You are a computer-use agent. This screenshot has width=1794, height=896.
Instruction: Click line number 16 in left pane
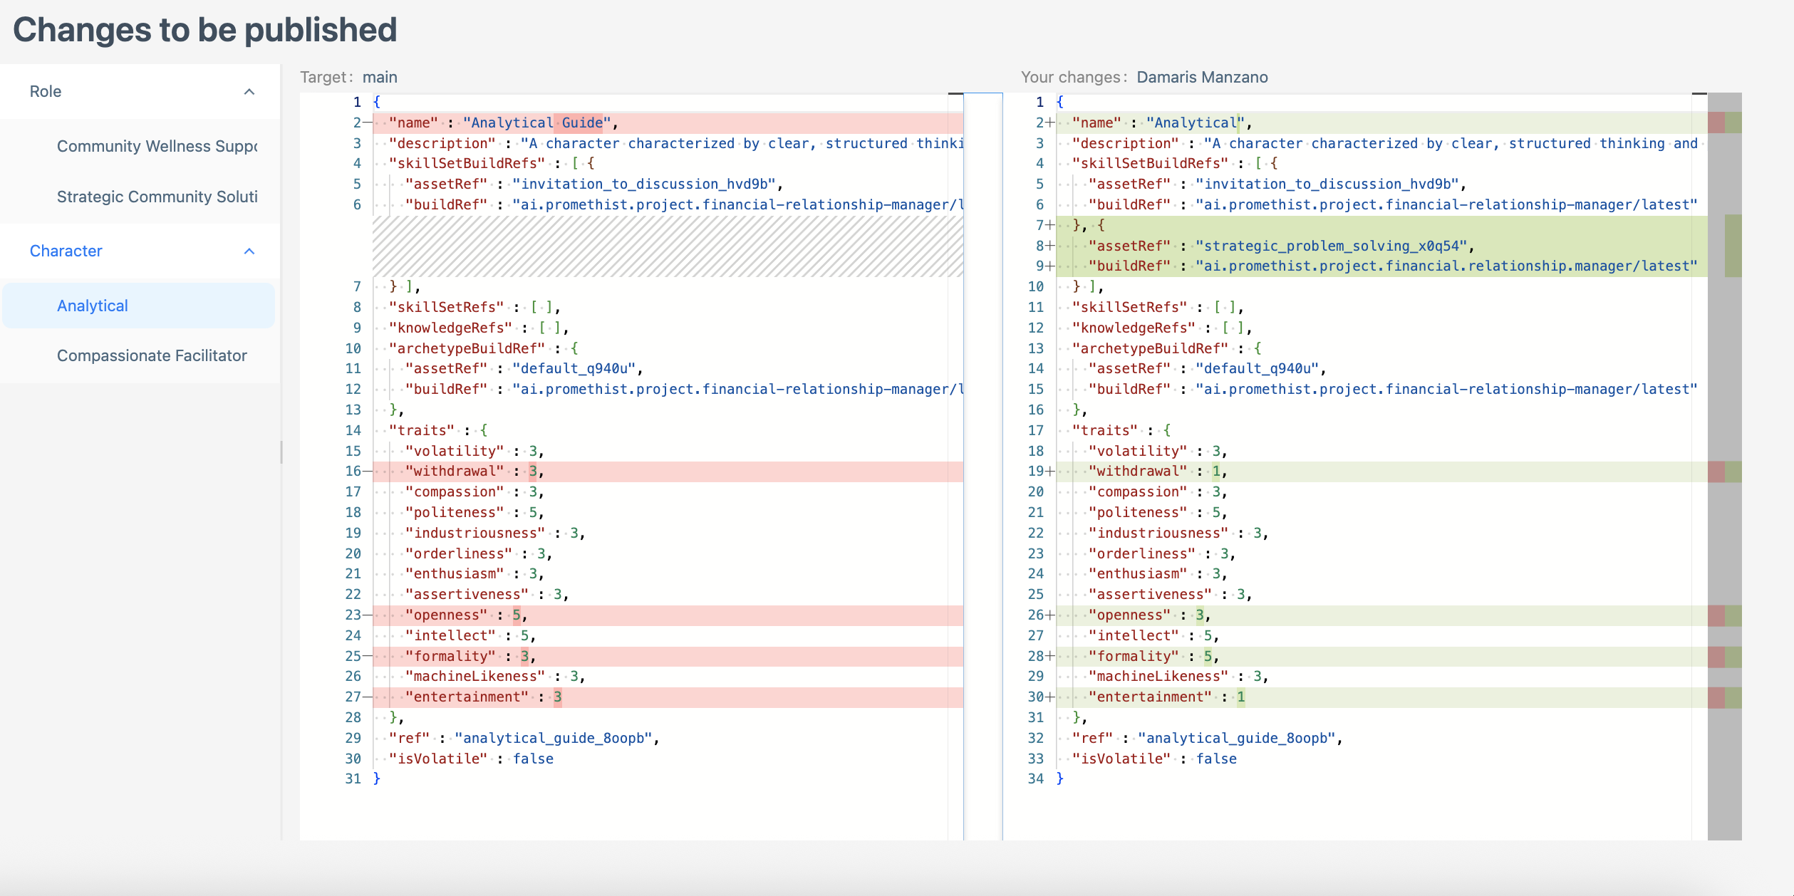(352, 471)
